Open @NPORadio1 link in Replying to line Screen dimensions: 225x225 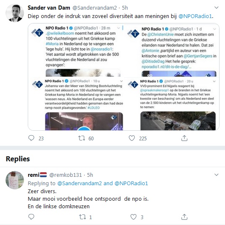tap(131, 183)
